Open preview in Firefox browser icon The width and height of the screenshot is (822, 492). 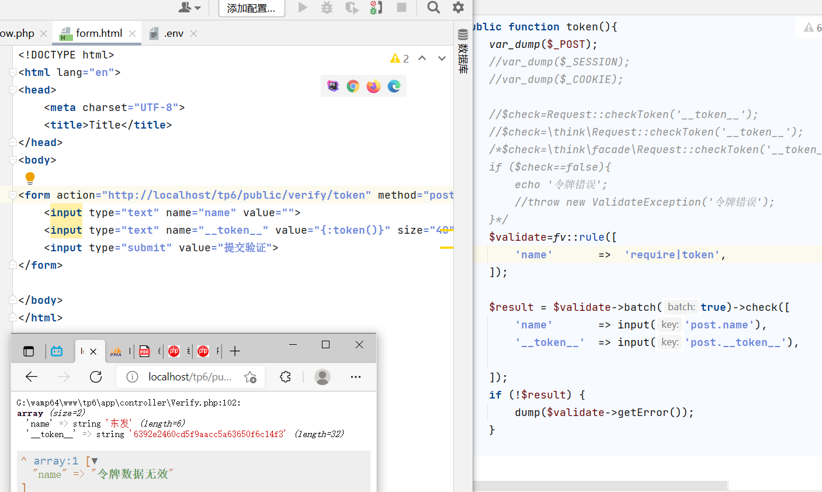tap(373, 86)
